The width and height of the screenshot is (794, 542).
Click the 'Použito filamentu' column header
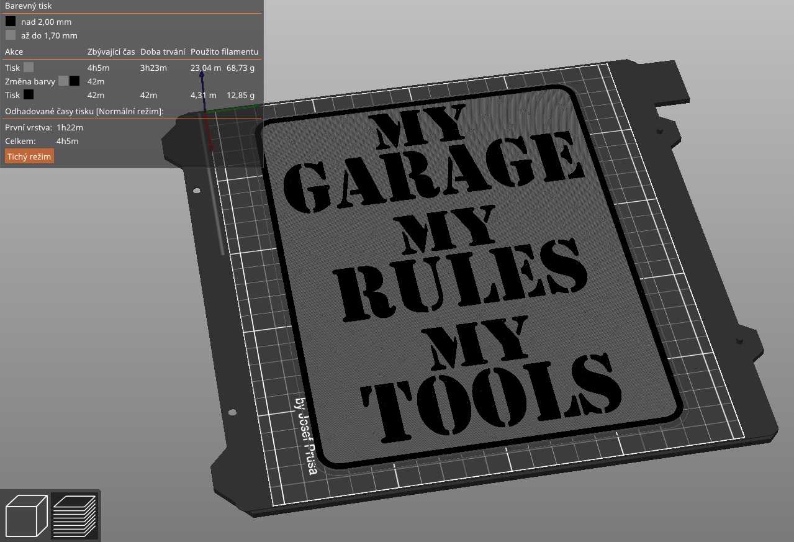pyautogui.click(x=225, y=52)
